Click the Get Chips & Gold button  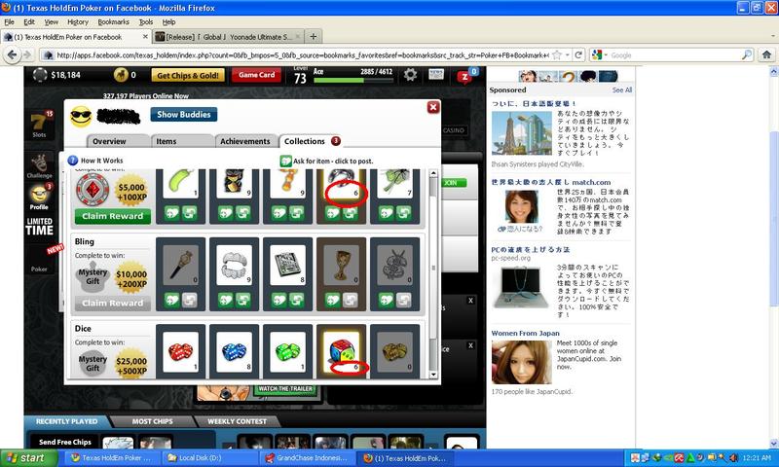pyautogui.click(x=188, y=76)
